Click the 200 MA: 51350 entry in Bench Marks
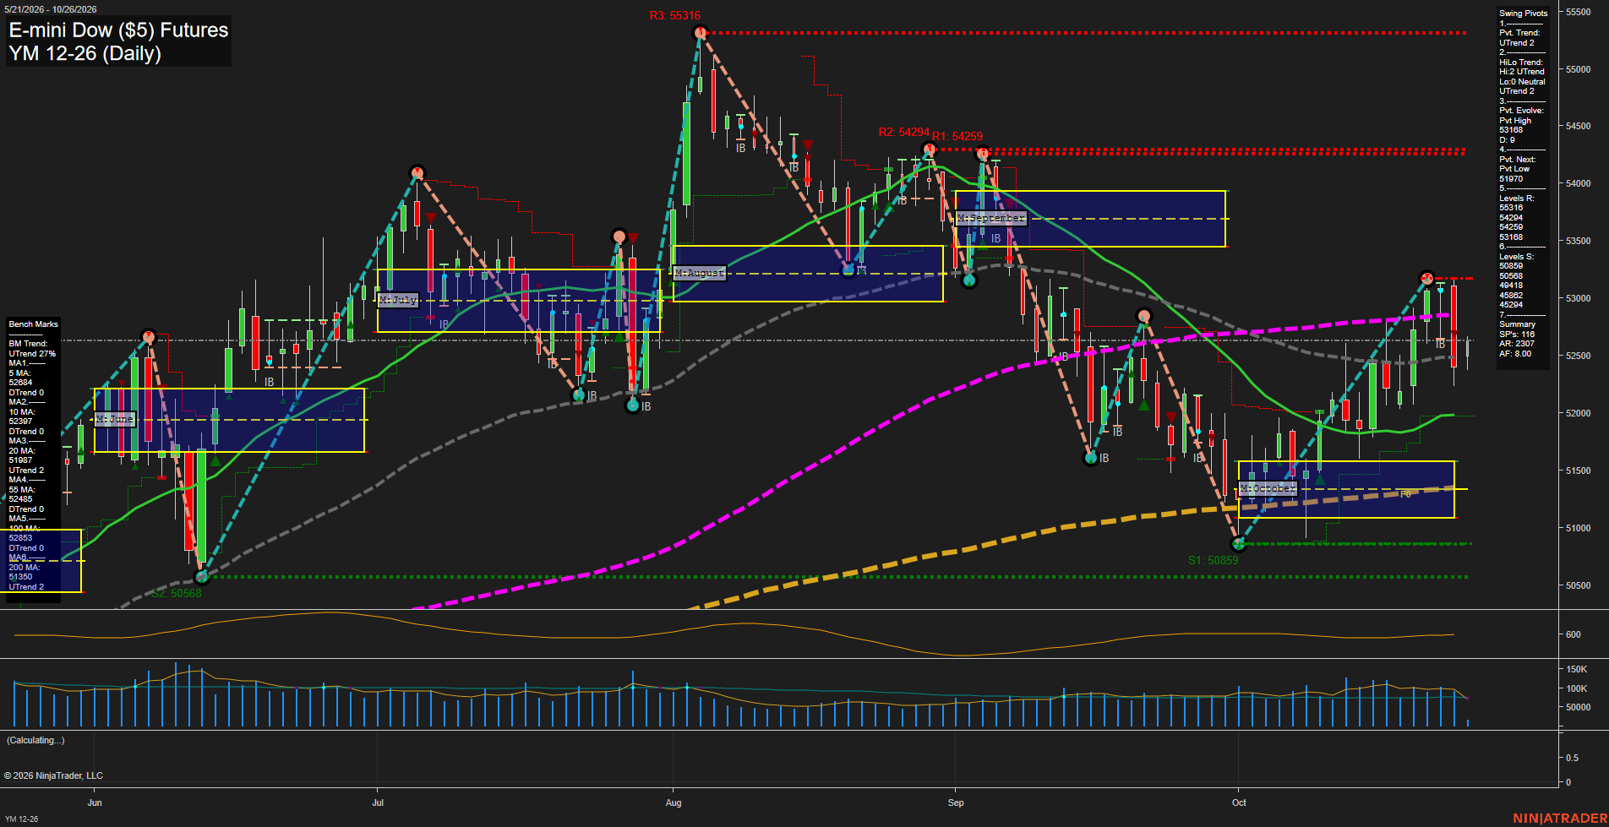Image resolution: width=1609 pixels, height=827 pixels. tap(25, 572)
